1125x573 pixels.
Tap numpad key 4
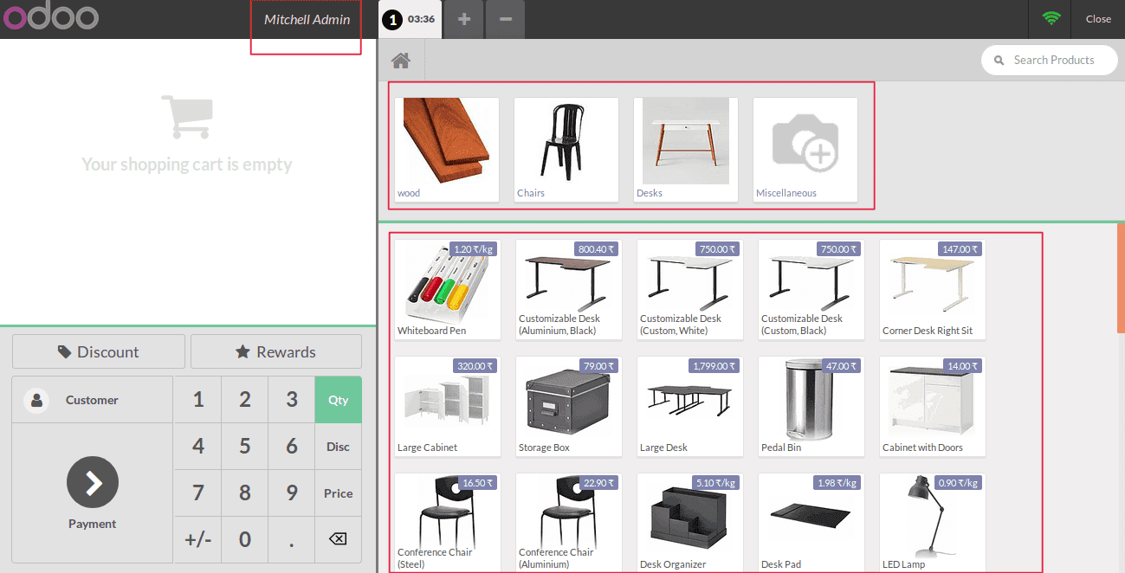pyautogui.click(x=198, y=447)
